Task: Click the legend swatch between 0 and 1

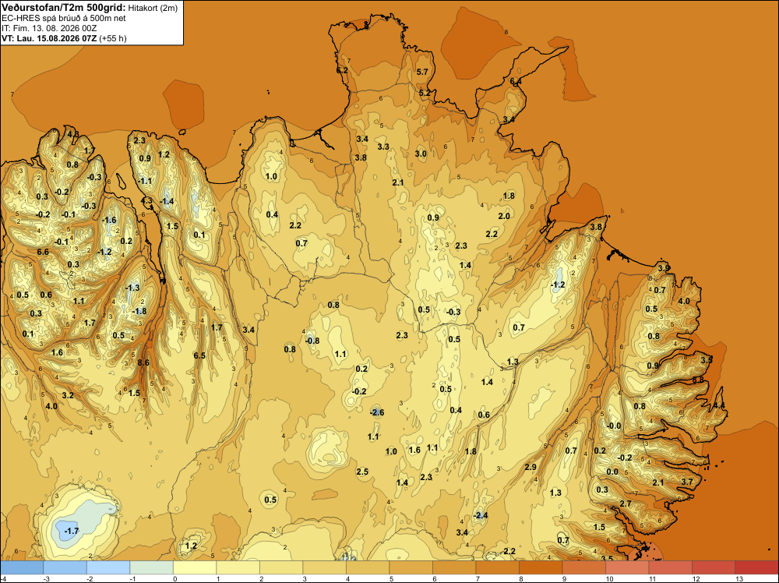Action: [195, 567]
